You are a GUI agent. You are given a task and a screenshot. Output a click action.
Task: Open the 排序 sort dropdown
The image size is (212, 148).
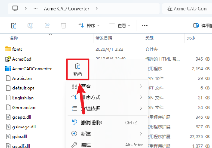(89, 25)
